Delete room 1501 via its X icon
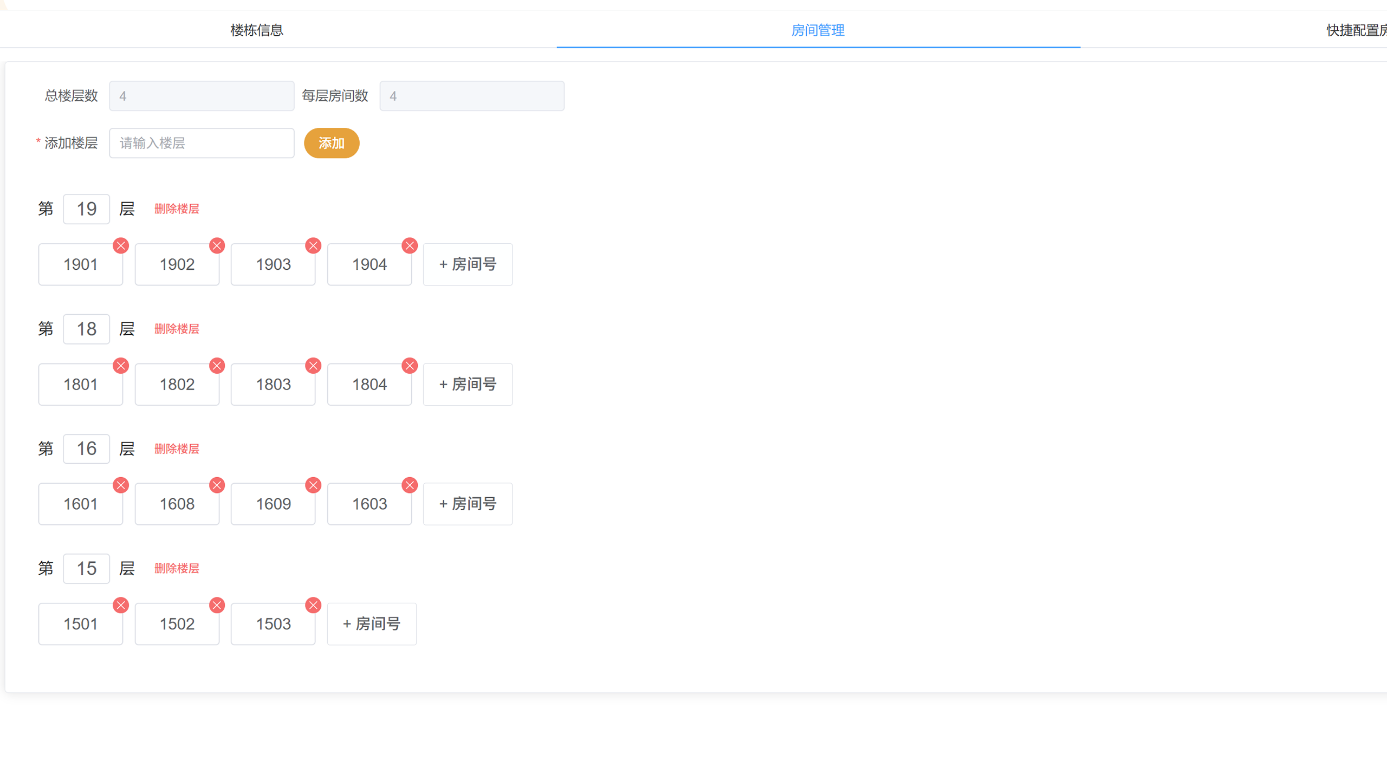The image size is (1387, 780). pyautogui.click(x=121, y=606)
